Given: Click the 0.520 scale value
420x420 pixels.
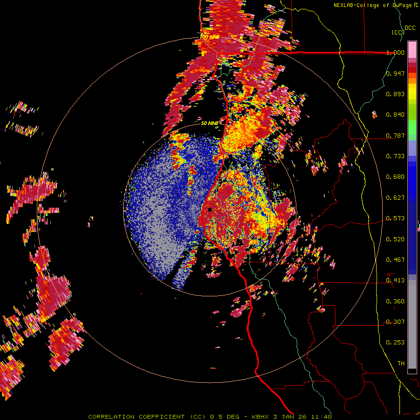Looking at the screenshot, I should (395, 239).
